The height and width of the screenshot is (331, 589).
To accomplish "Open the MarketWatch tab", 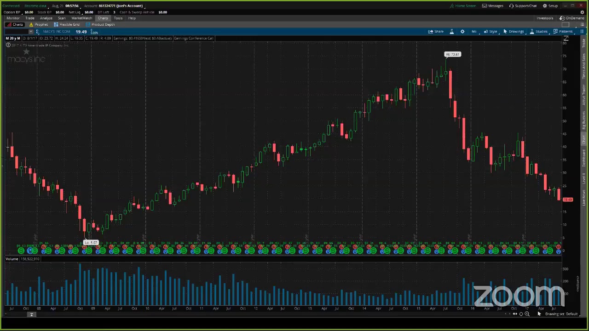I will (81, 18).
